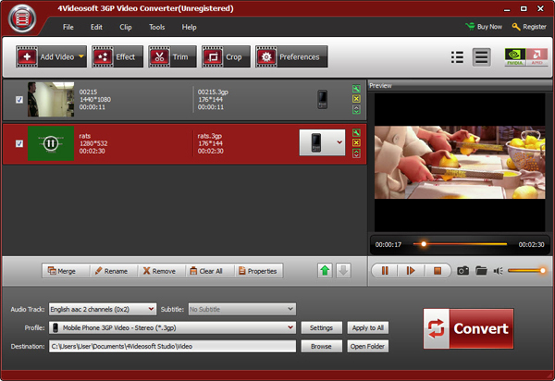The image size is (555, 381).
Task: Switch to detailed list view icon
Action: coord(481,57)
